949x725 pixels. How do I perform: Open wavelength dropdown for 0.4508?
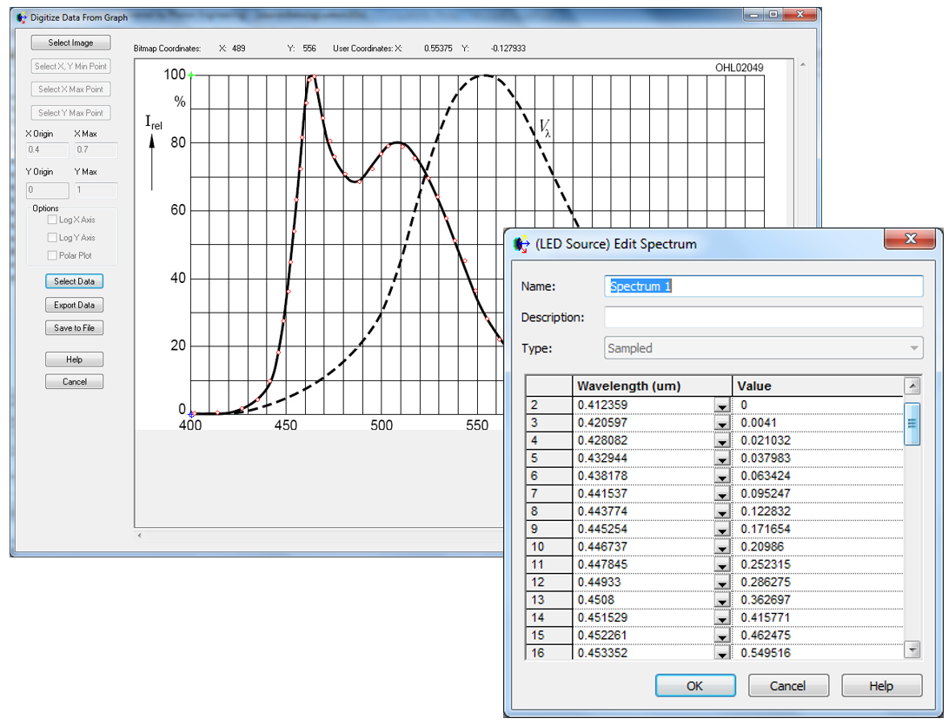click(721, 601)
